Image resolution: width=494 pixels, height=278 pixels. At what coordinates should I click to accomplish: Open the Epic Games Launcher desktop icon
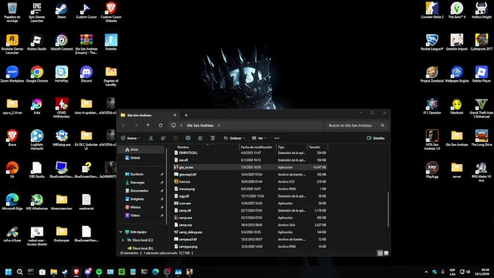tap(37, 12)
